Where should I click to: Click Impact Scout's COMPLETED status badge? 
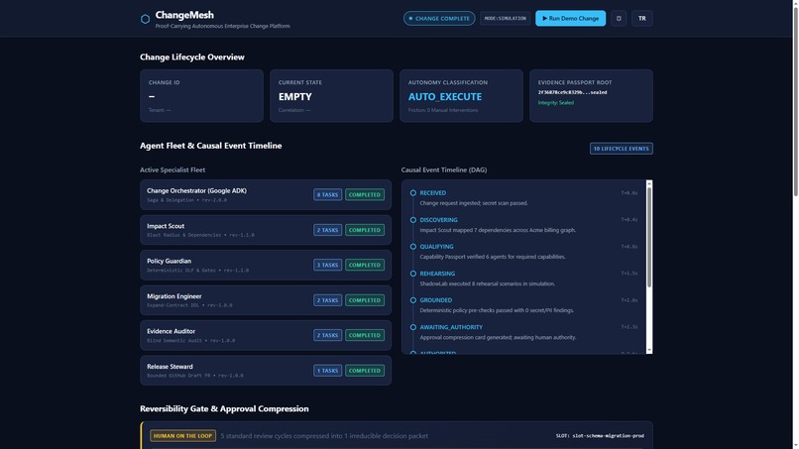click(x=365, y=230)
